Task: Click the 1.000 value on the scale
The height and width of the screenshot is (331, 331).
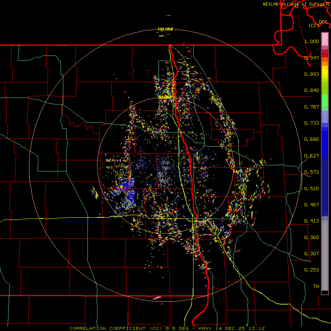Action: click(x=312, y=41)
